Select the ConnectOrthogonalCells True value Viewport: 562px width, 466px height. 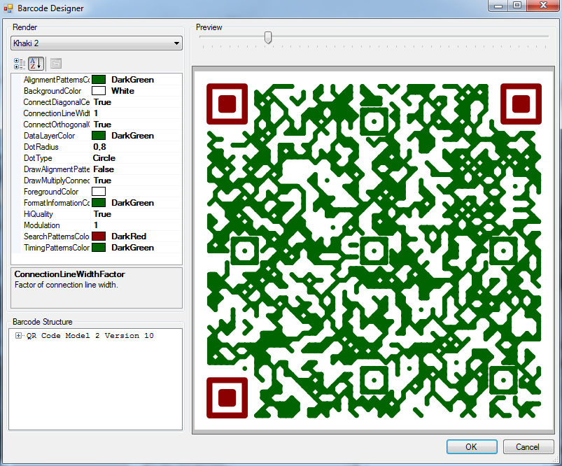(x=102, y=125)
